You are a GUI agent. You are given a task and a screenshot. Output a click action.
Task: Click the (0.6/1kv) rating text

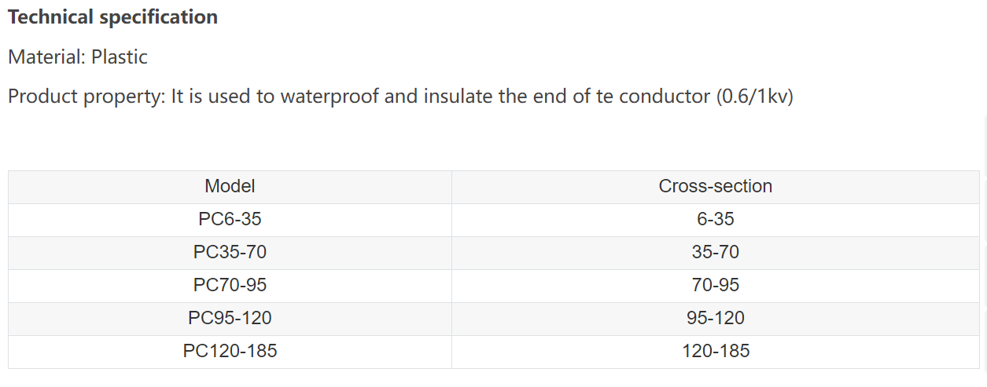pyautogui.click(x=754, y=97)
